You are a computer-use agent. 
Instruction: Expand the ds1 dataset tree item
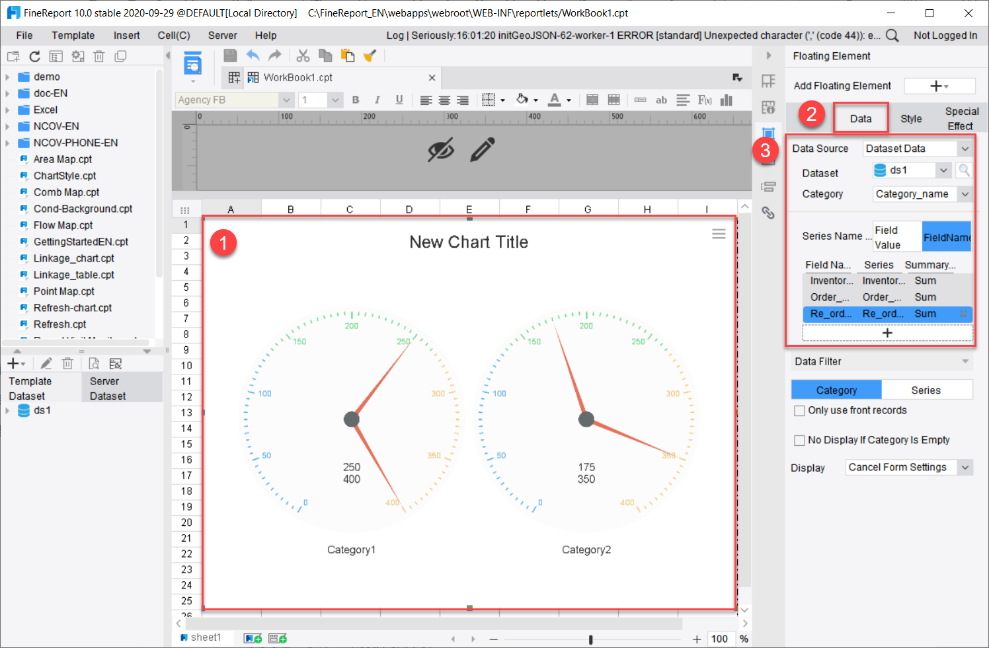click(x=7, y=410)
